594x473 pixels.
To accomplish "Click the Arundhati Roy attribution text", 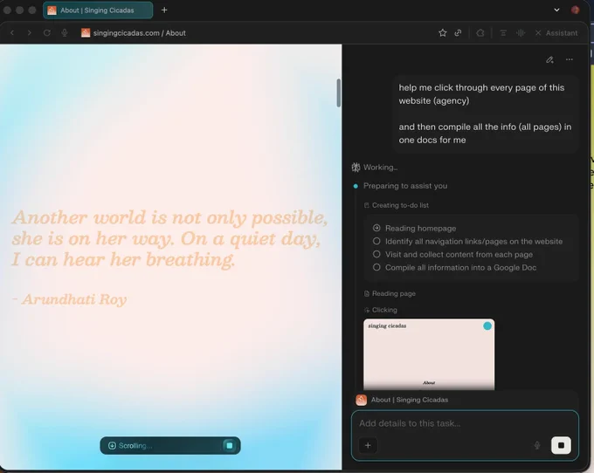I will click(x=69, y=299).
